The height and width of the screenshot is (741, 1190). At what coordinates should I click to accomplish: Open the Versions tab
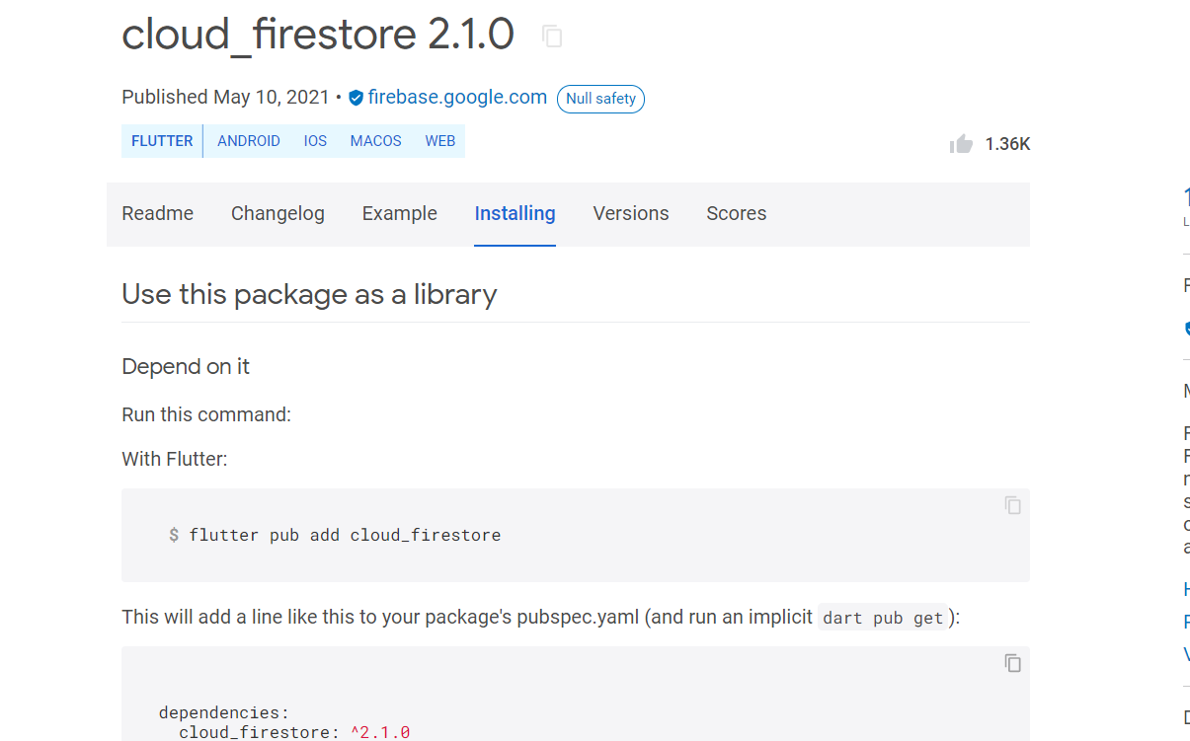[x=631, y=213]
